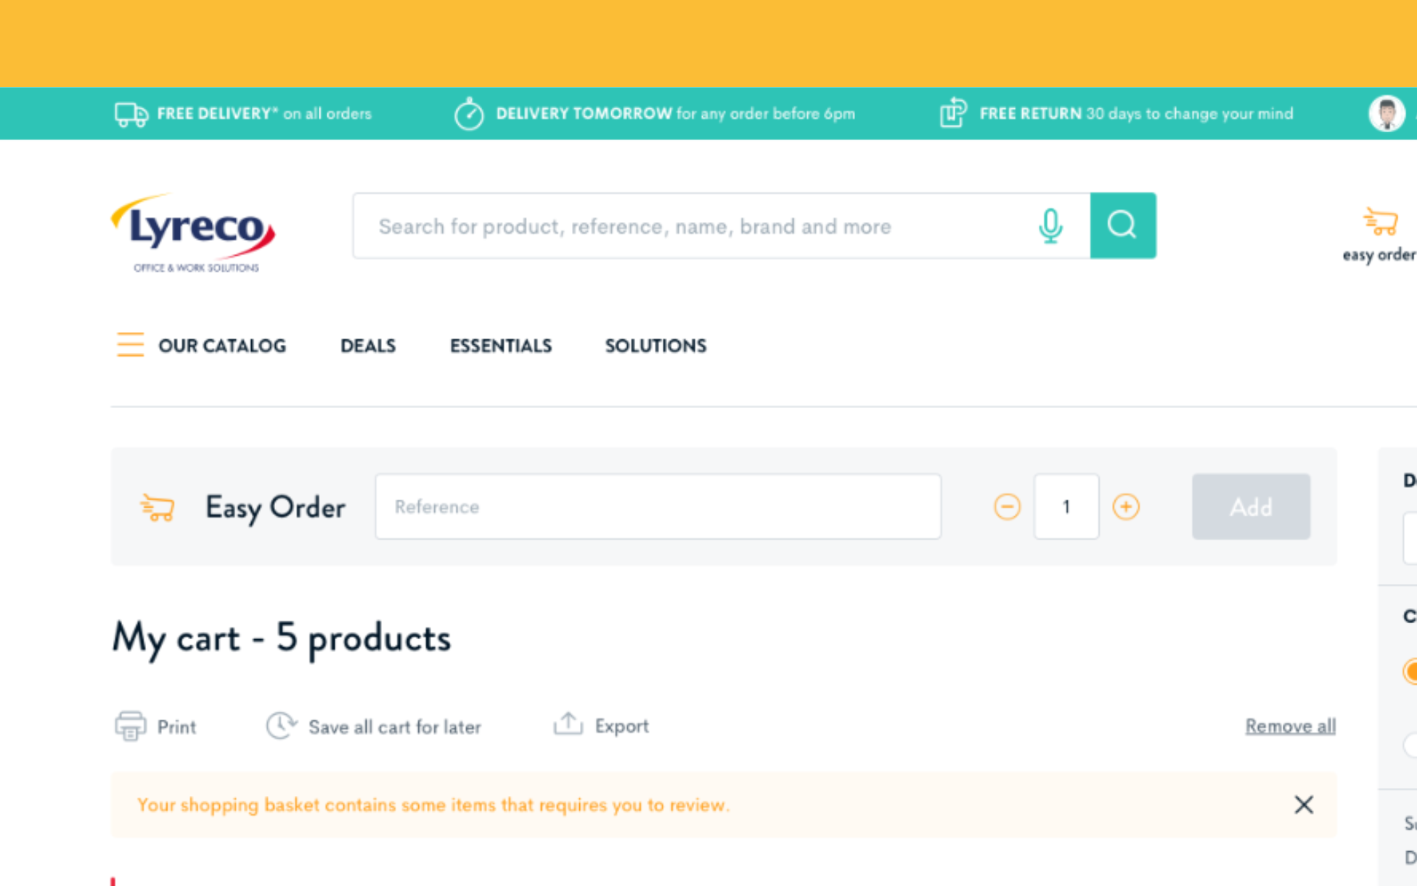The height and width of the screenshot is (886, 1417).
Task: Click the voice search microphone icon
Action: coord(1050,226)
